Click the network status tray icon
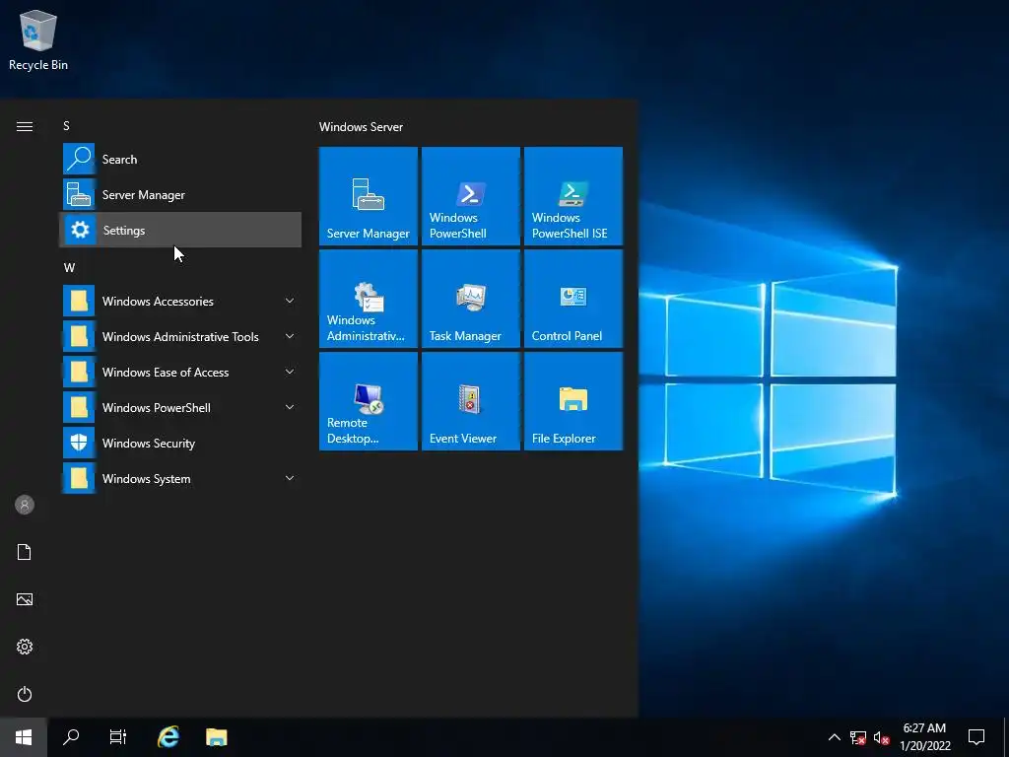The width and height of the screenshot is (1009, 757). click(x=858, y=737)
